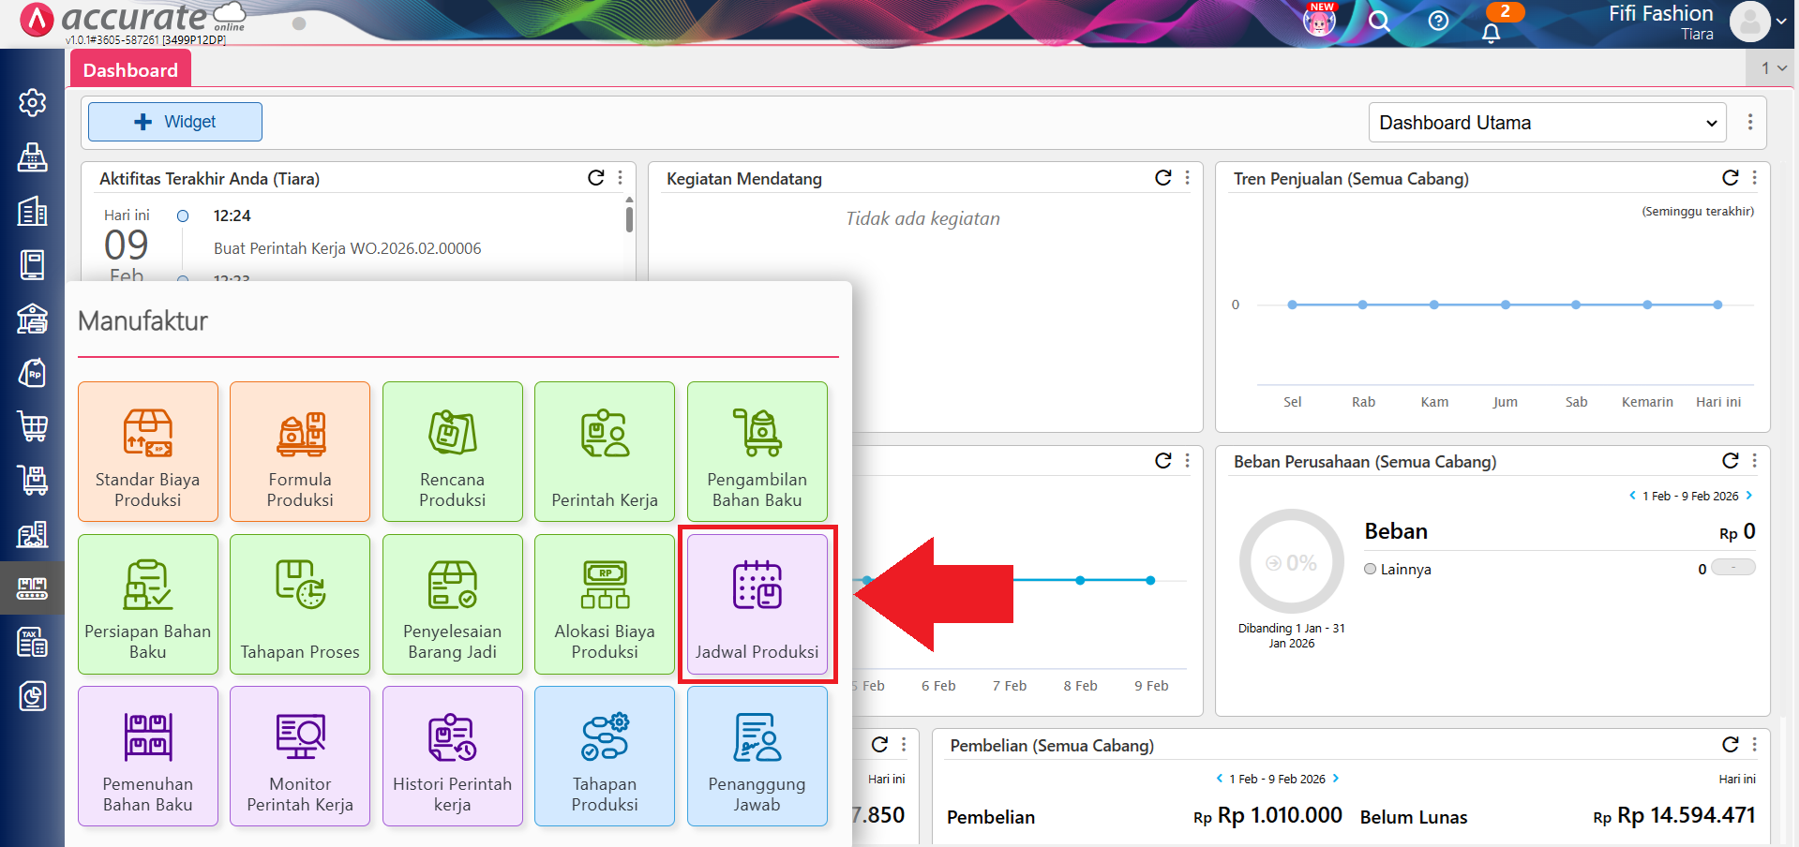Open the Dashboard Utama dropdown
Screen dimensions: 1799x847
click(1547, 123)
